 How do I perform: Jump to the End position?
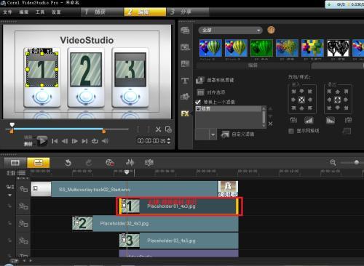(x=84, y=141)
